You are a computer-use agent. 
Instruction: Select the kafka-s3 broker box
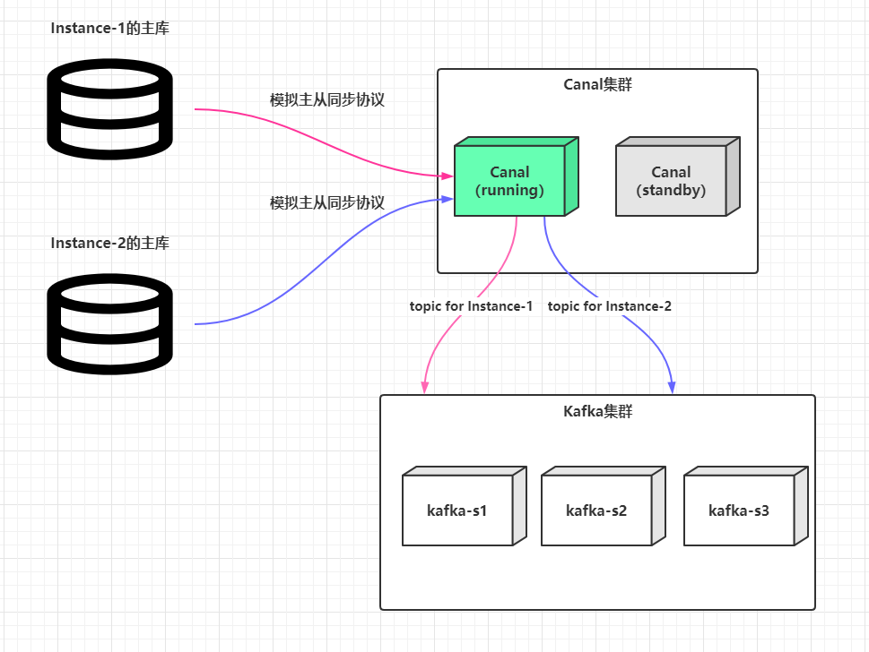tap(746, 506)
